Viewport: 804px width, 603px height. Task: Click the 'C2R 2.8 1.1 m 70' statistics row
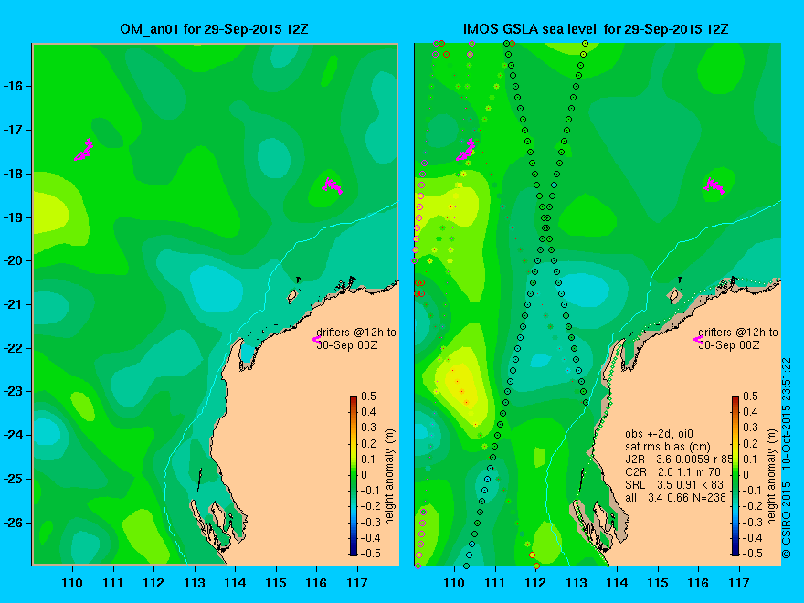click(x=672, y=471)
